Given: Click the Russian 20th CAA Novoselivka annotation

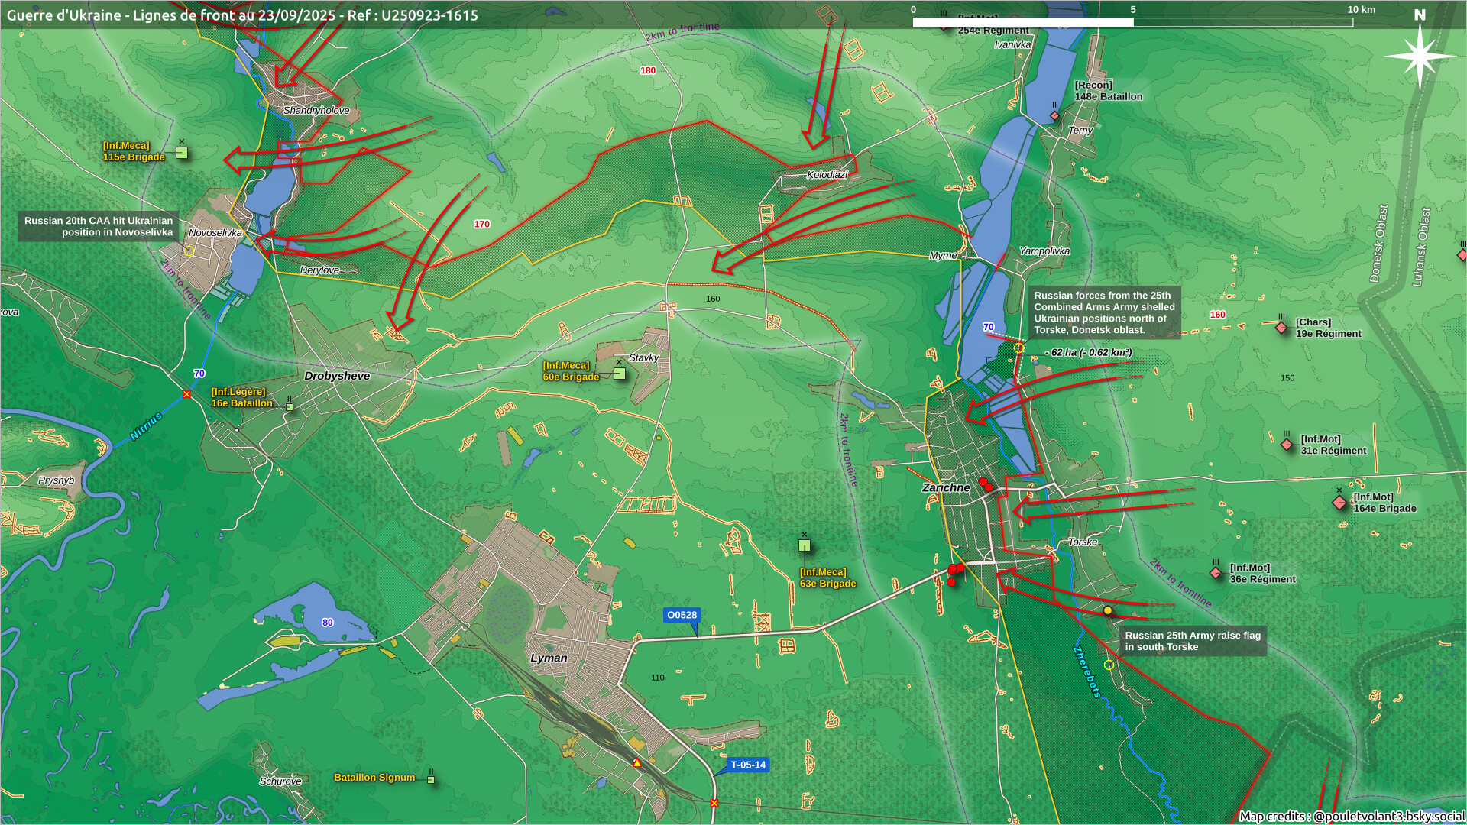Looking at the screenshot, I should pos(99,226).
